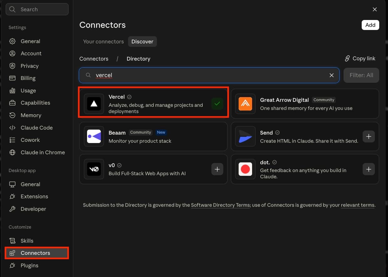The image size is (388, 277).
Task: Click the magnifier icon in directory search
Action: pyautogui.click(x=89, y=75)
